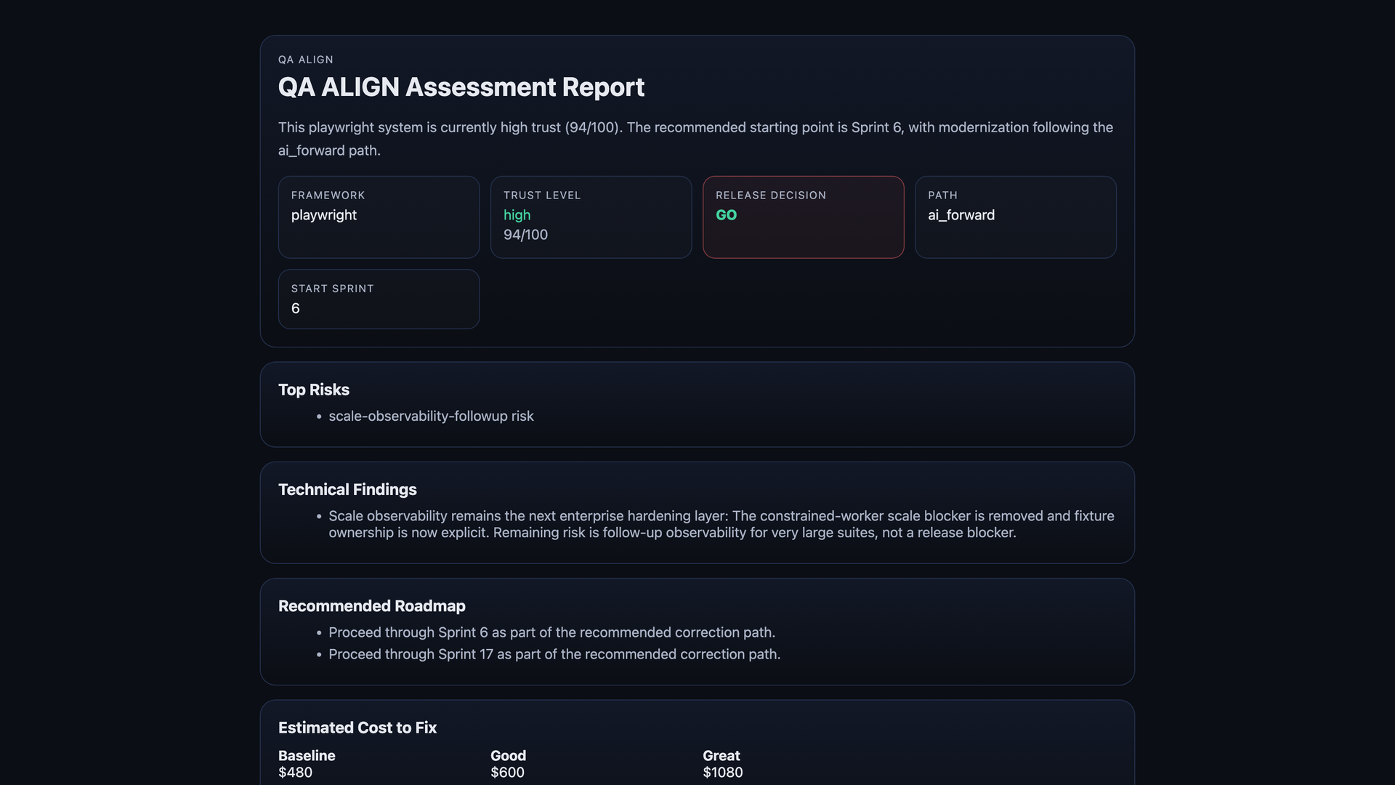
Task: Select the Baseline cost label
Action: [x=307, y=756]
